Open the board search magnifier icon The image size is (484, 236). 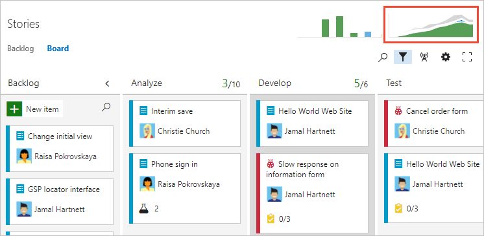click(383, 58)
